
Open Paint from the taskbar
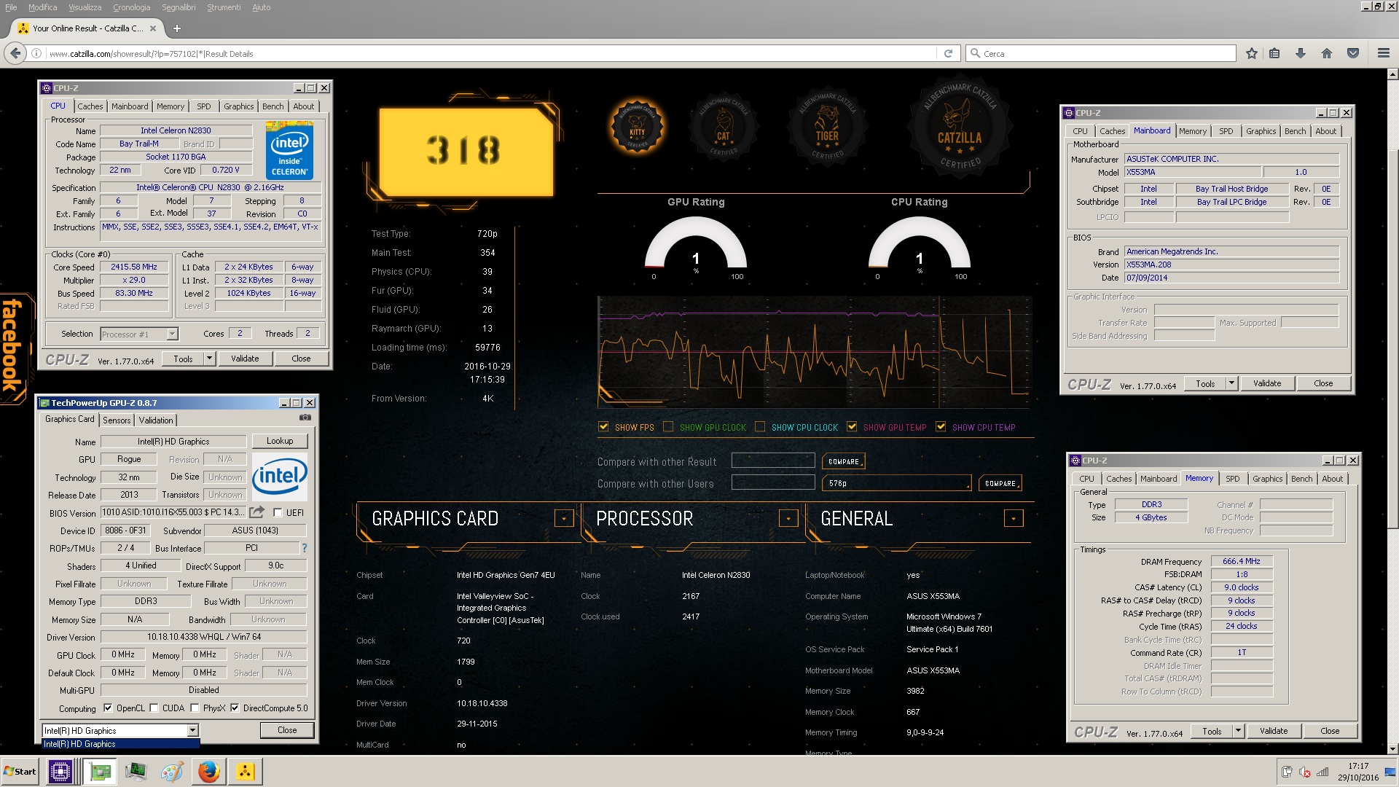172,771
